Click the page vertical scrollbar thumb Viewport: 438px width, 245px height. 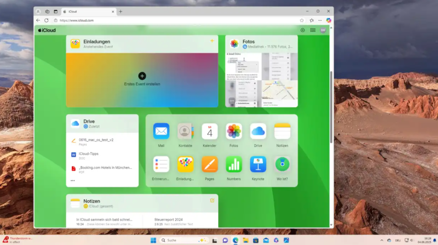click(331, 107)
